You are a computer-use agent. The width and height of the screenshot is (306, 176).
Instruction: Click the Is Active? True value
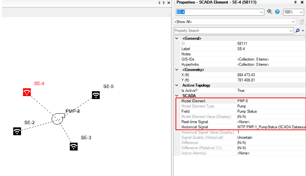241,91
